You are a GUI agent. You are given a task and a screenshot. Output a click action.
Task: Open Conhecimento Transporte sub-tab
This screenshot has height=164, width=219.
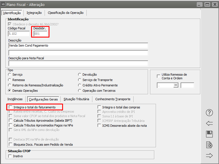tap(113, 99)
